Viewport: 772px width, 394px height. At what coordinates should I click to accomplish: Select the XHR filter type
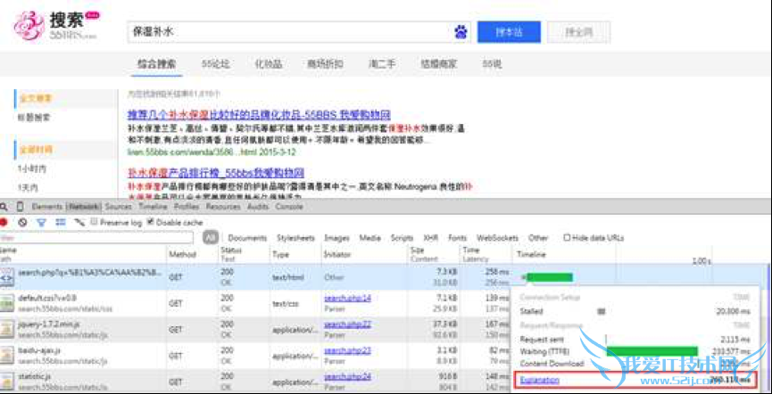[430, 238]
